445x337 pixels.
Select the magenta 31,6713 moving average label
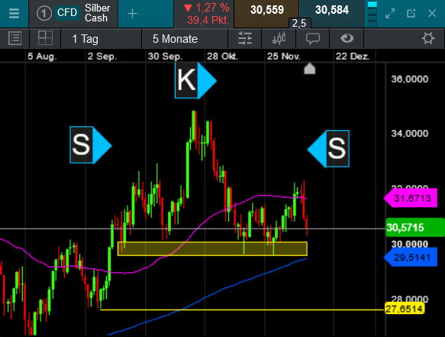pos(411,198)
